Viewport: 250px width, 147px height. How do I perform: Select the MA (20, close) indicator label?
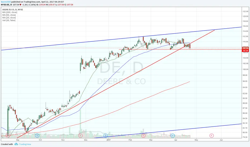pos(9,18)
